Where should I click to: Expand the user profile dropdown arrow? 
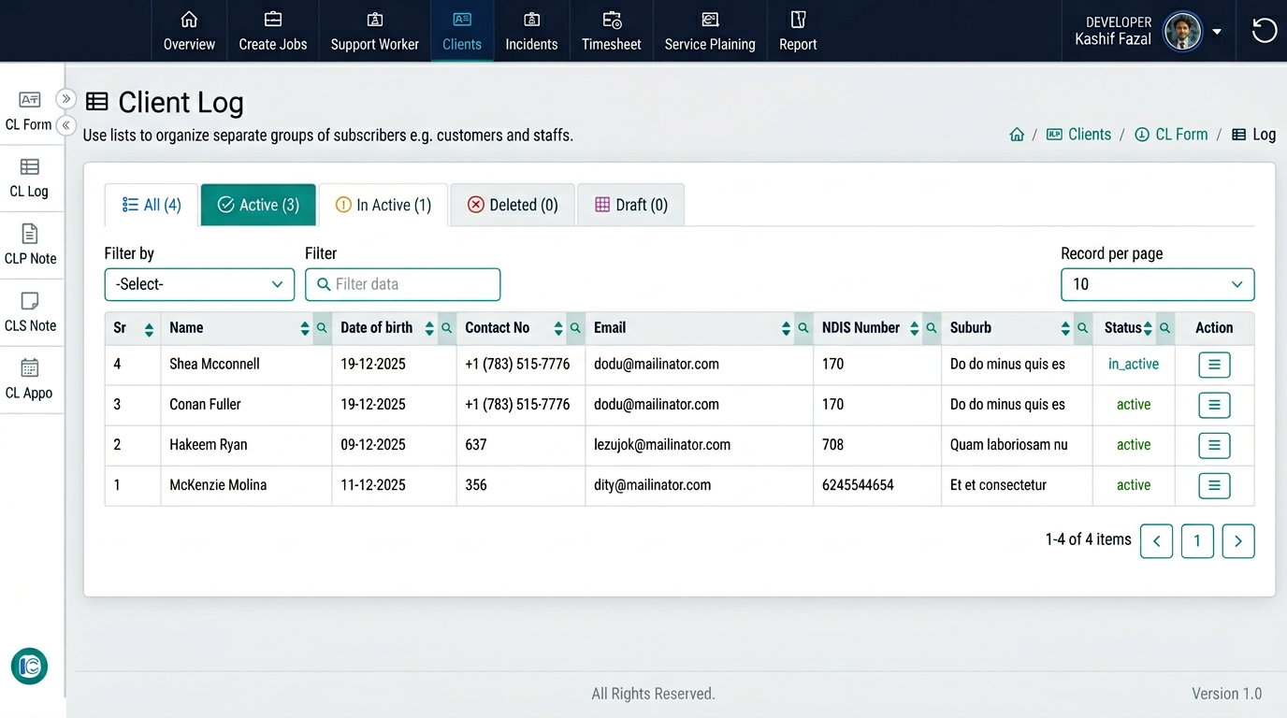[1217, 32]
